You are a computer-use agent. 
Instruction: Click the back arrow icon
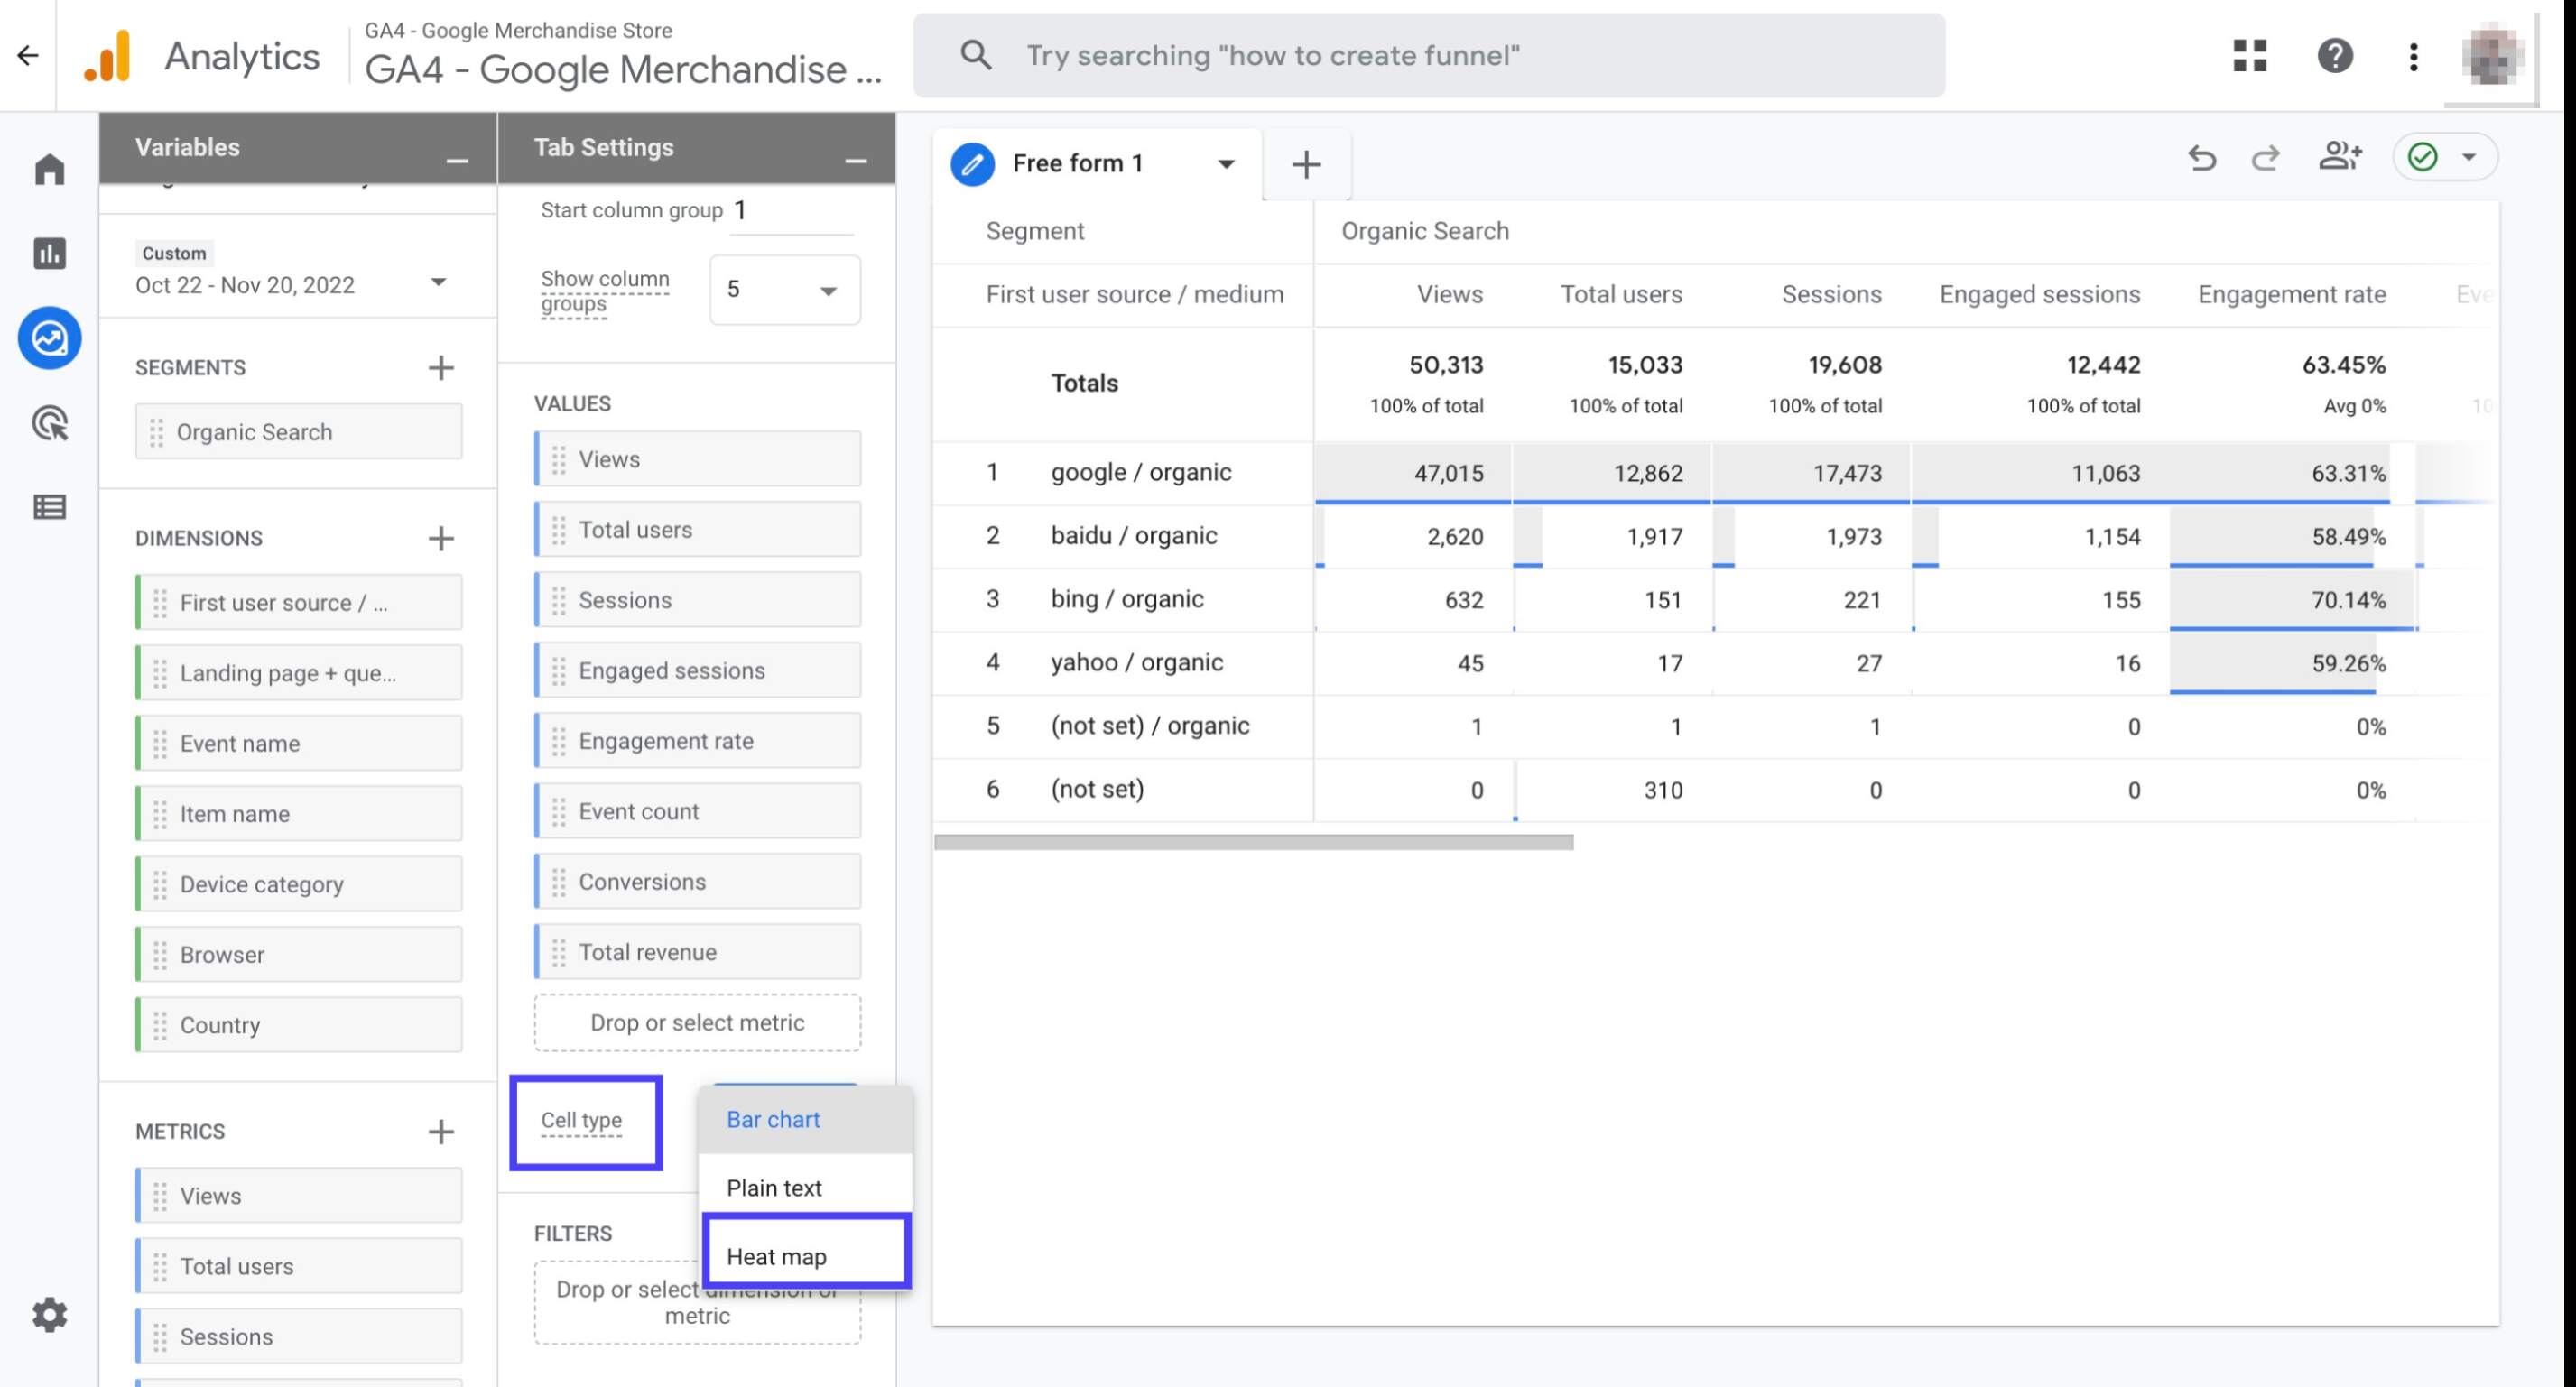(28, 56)
